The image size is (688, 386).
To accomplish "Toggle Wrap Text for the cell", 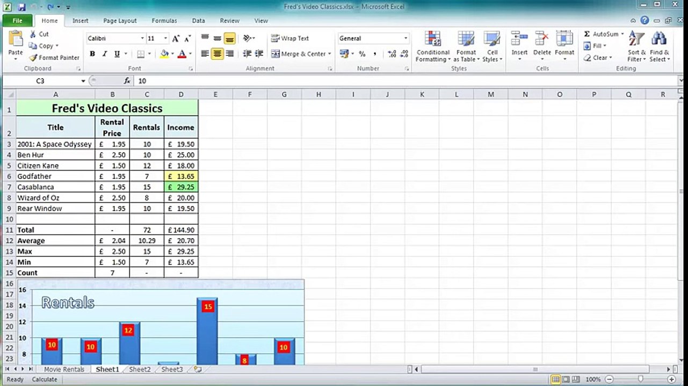I will coord(290,39).
